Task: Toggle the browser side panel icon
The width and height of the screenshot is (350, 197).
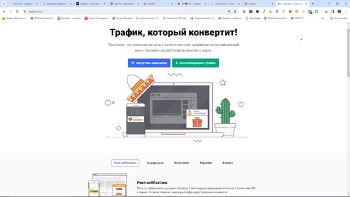Action: (332, 11)
